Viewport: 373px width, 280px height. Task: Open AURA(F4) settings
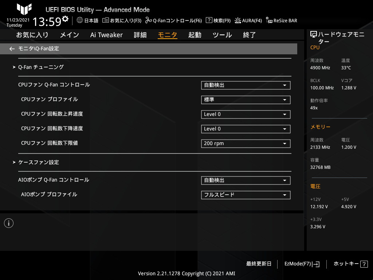point(252,21)
